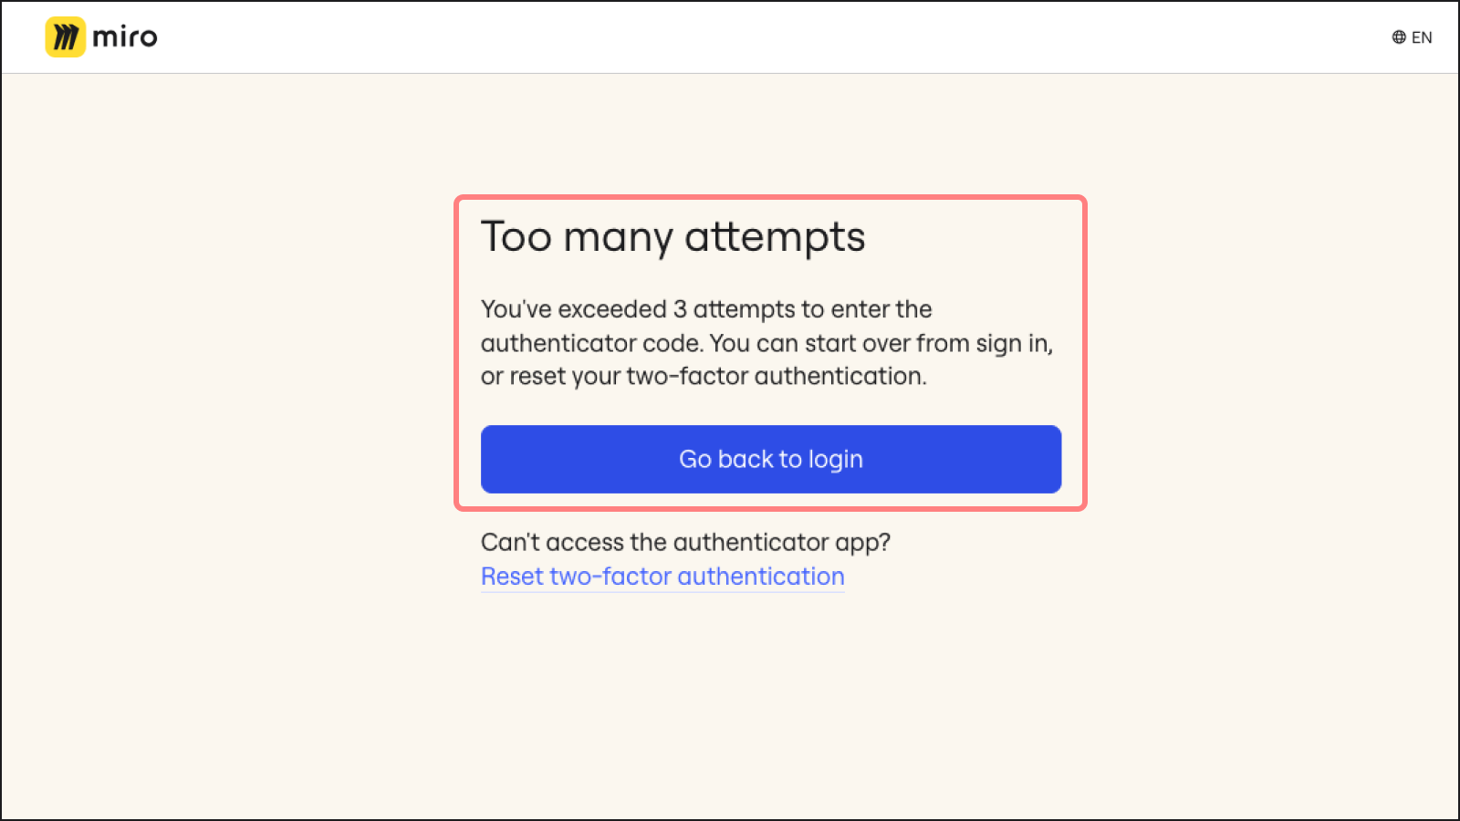The height and width of the screenshot is (821, 1460).
Task: Click "or reset your two-factor authentication" line
Action: (x=704, y=376)
